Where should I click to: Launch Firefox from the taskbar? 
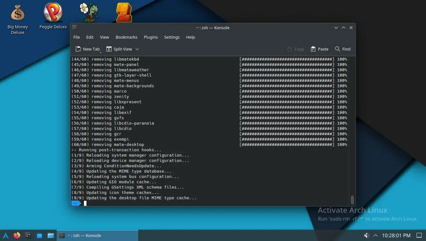(x=17, y=235)
